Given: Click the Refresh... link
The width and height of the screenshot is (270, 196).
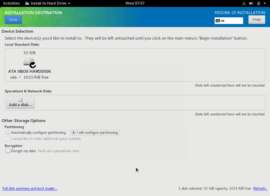Looking at the screenshot, I should pos(260,189).
